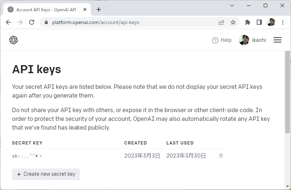
Task: Open the Chrome three-dot menu
Action: [283, 22]
